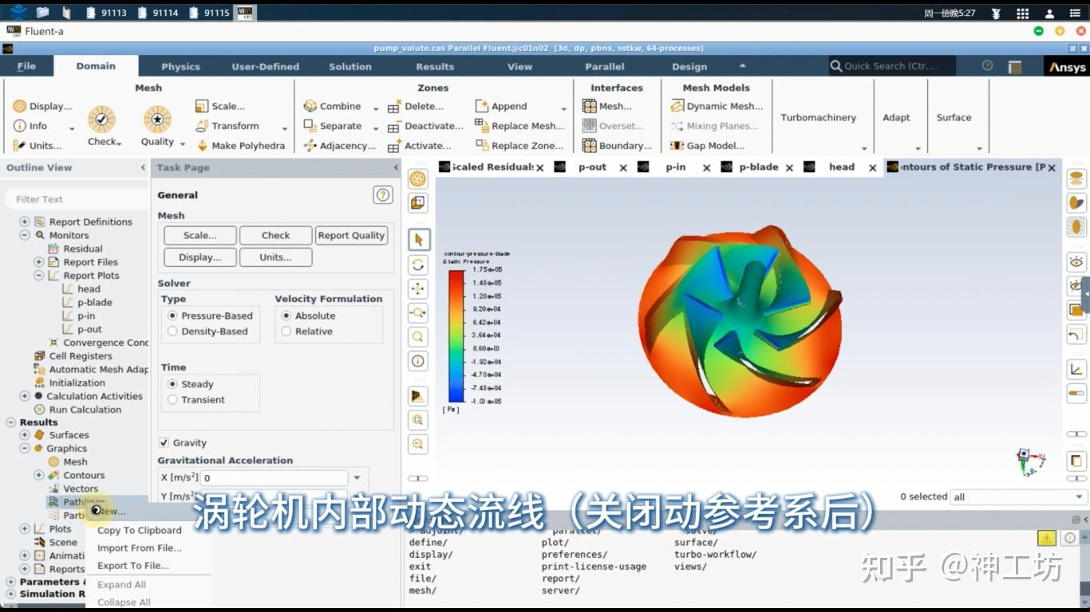Switch to p-blade plot tab
The width and height of the screenshot is (1090, 612).
(x=759, y=167)
